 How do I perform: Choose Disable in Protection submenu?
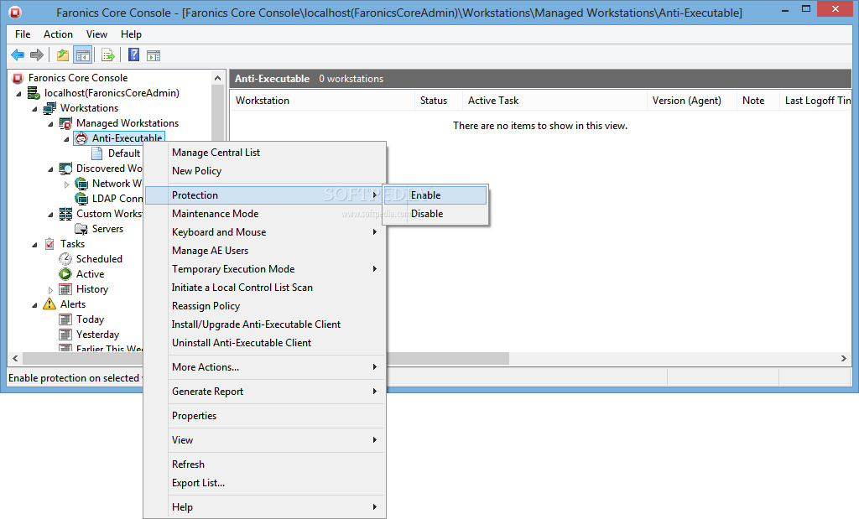(435, 214)
